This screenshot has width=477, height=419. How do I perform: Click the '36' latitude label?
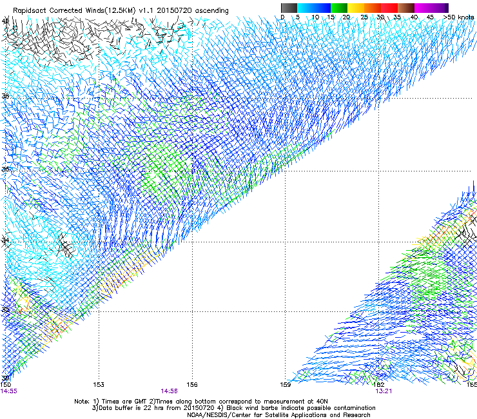5,169
